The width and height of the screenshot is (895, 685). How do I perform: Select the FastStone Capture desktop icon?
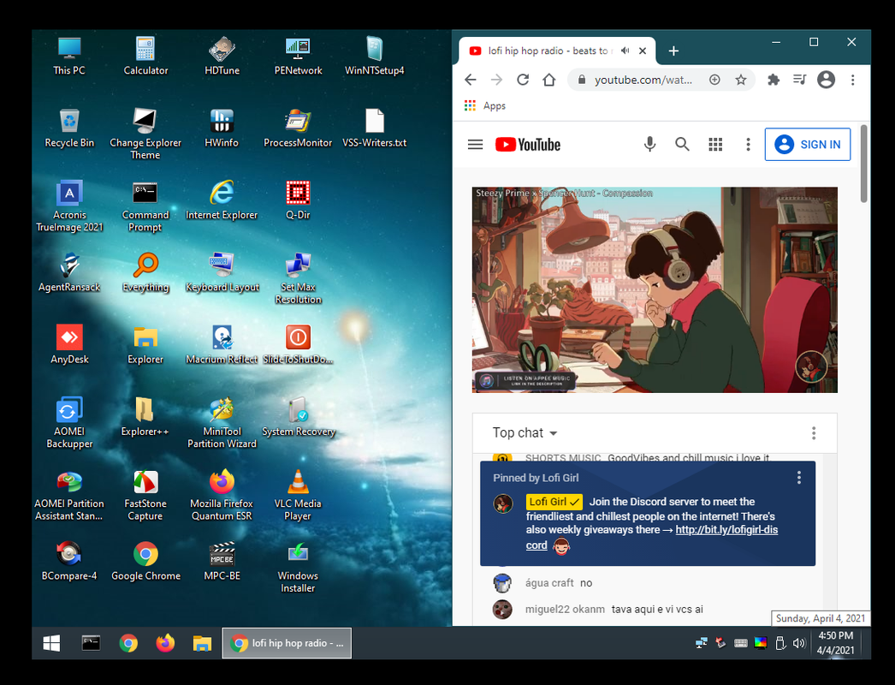145,495
